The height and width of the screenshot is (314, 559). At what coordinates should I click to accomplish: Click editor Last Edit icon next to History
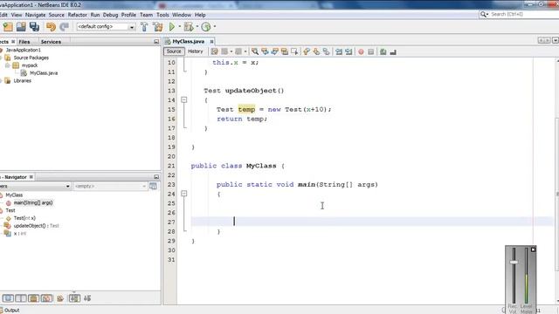click(214, 51)
